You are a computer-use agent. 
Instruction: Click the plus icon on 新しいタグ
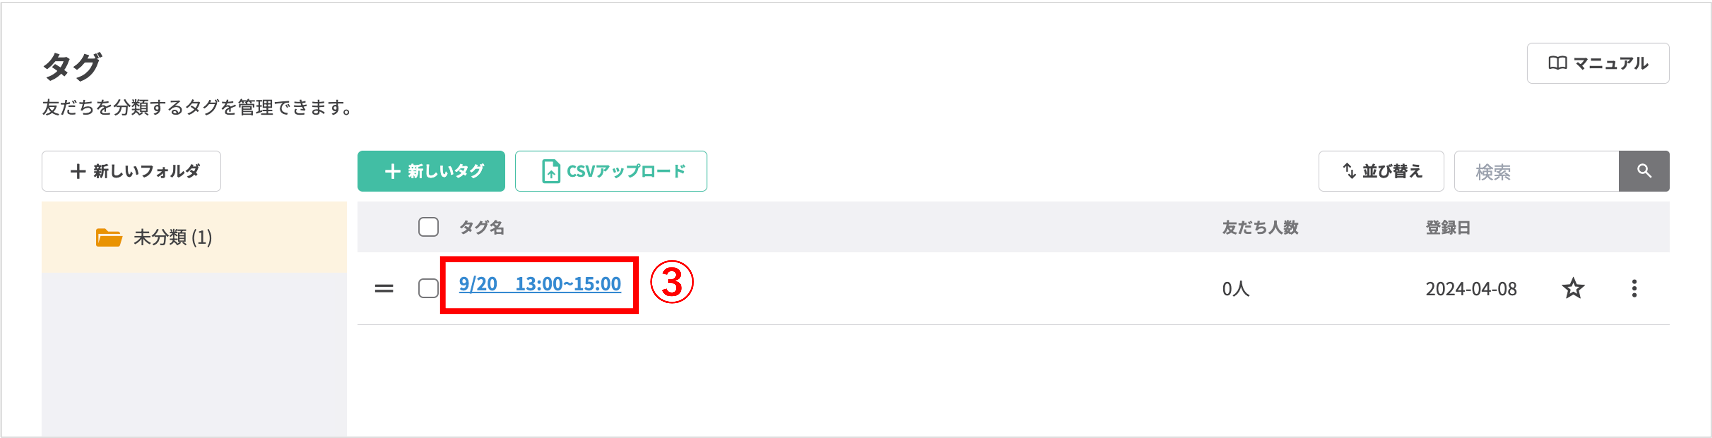(x=393, y=171)
